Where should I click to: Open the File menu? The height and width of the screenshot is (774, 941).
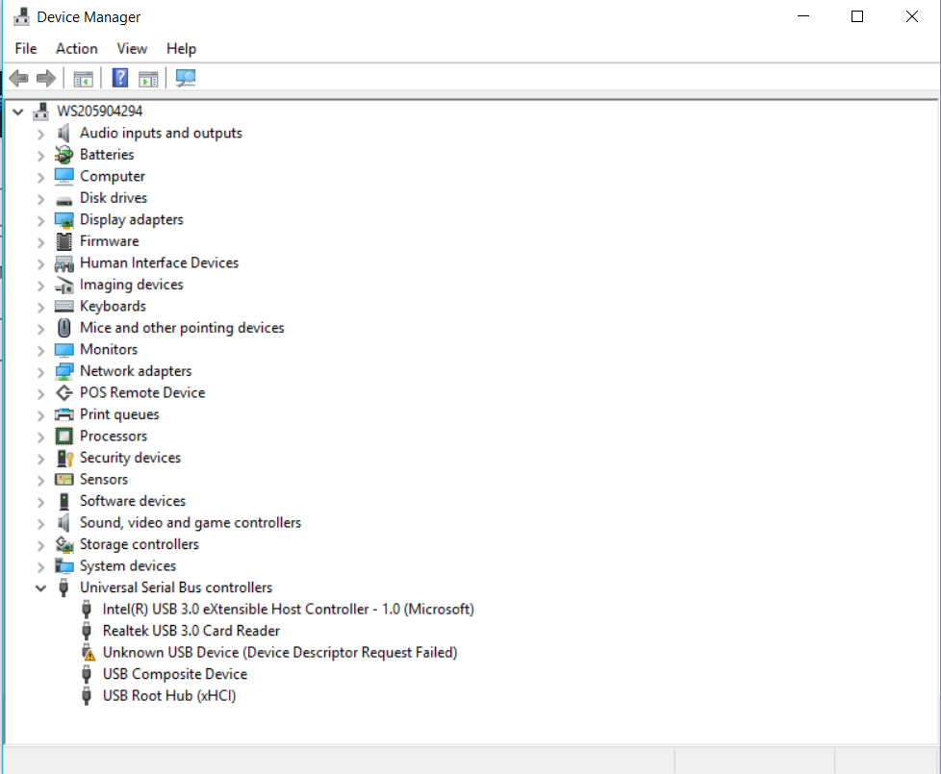click(26, 49)
